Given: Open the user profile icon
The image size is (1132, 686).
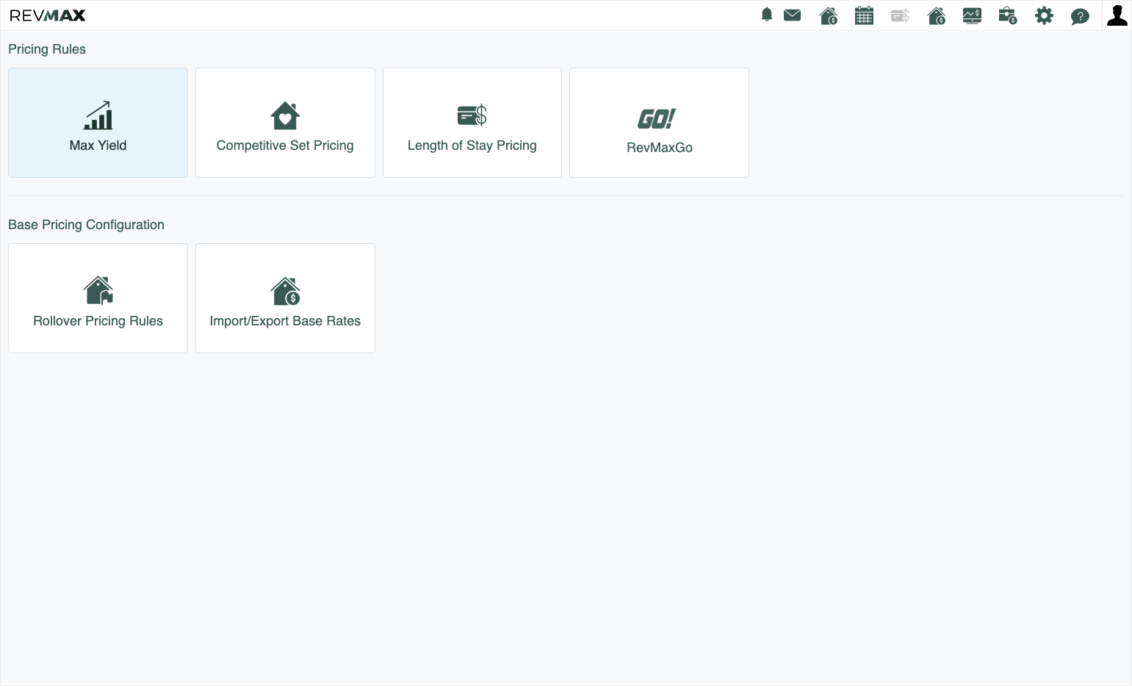Looking at the screenshot, I should (1117, 15).
